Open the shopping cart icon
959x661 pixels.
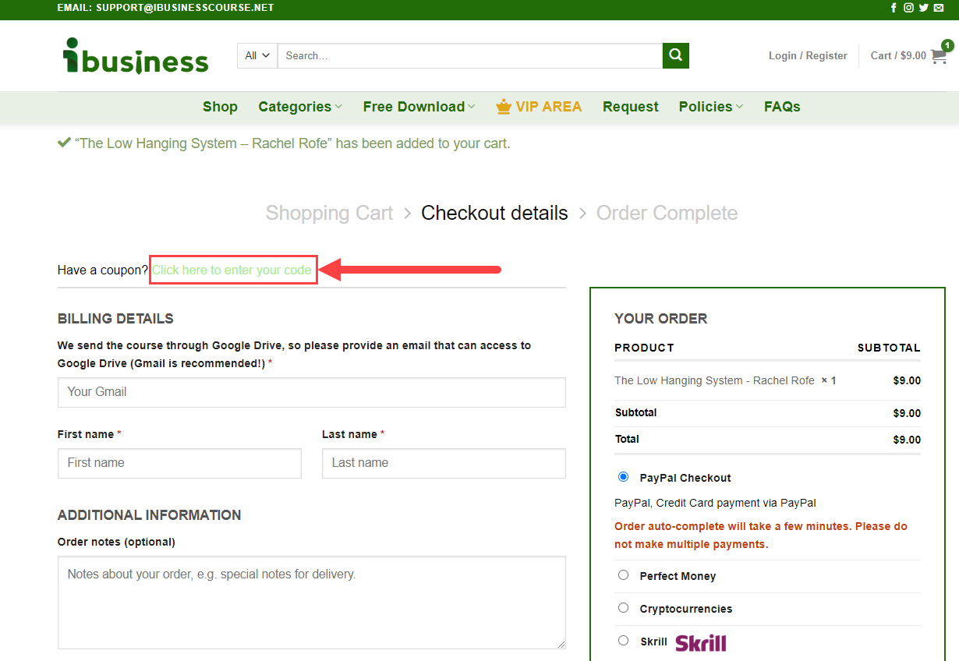(939, 56)
